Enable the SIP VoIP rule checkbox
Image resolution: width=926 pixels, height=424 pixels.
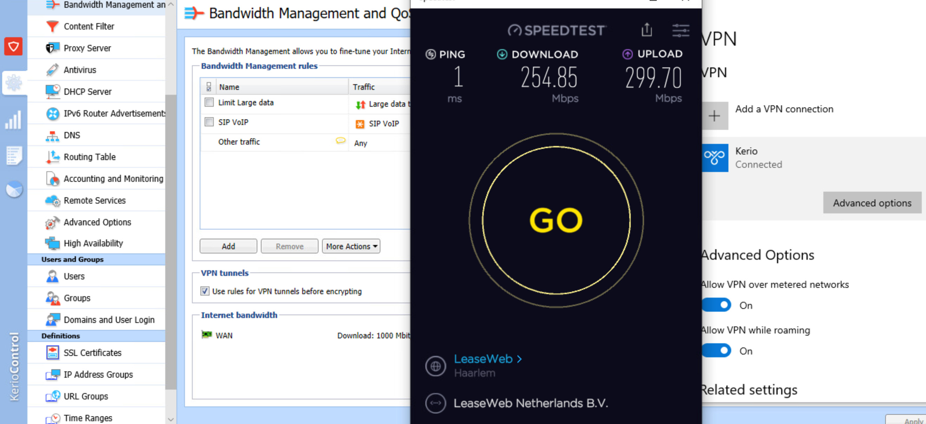209,122
